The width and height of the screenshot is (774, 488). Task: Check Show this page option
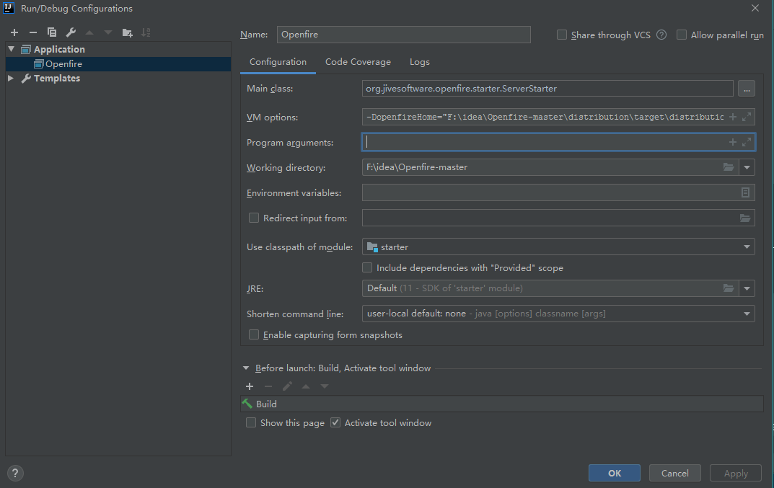pyautogui.click(x=251, y=423)
